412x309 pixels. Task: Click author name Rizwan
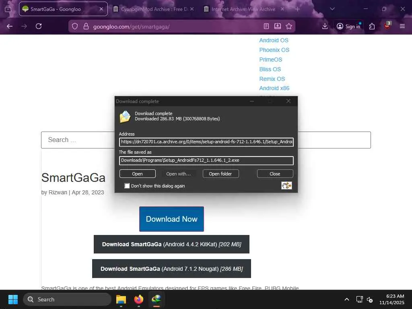click(58, 192)
